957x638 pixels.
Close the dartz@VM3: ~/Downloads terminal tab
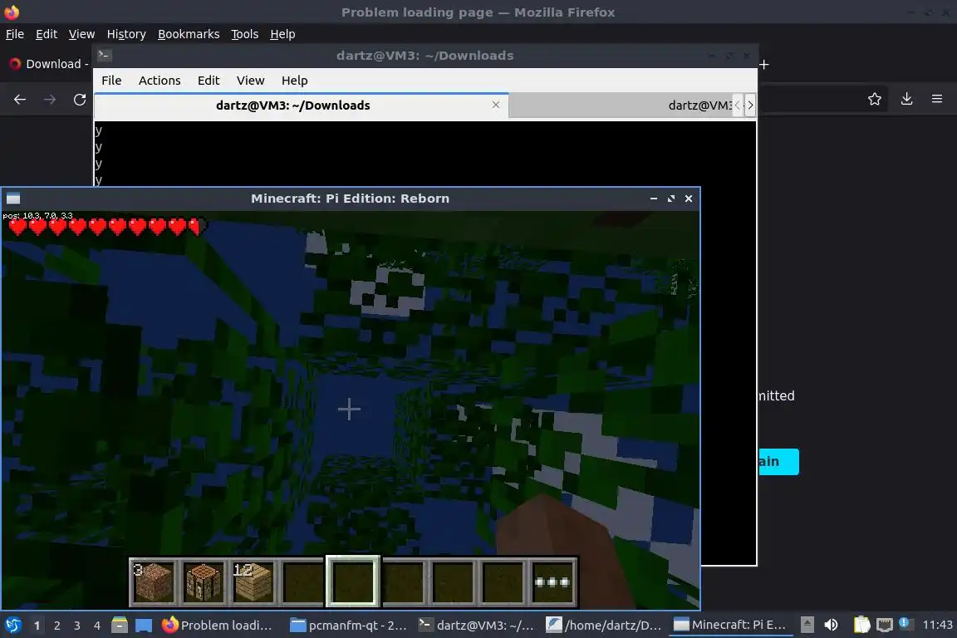(x=496, y=105)
